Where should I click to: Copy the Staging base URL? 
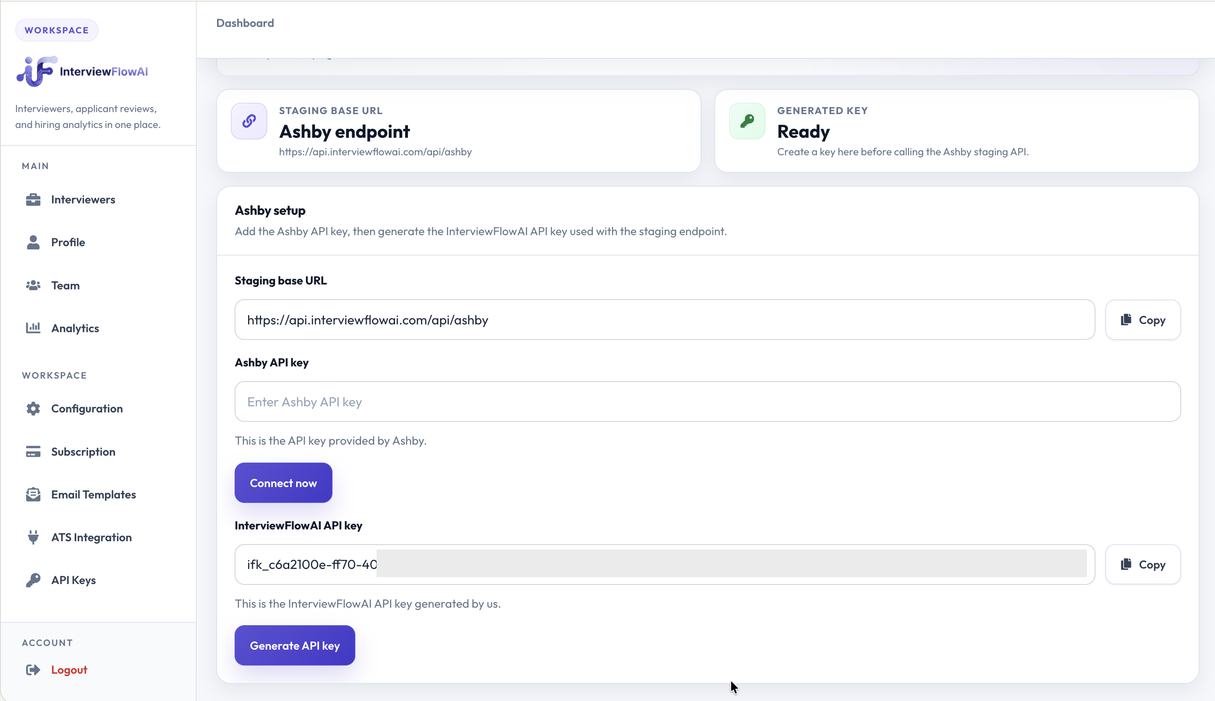click(x=1143, y=320)
